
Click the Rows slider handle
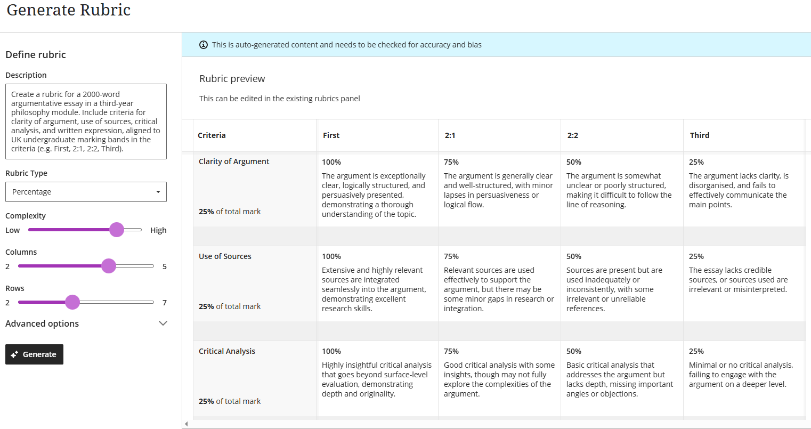click(x=72, y=302)
